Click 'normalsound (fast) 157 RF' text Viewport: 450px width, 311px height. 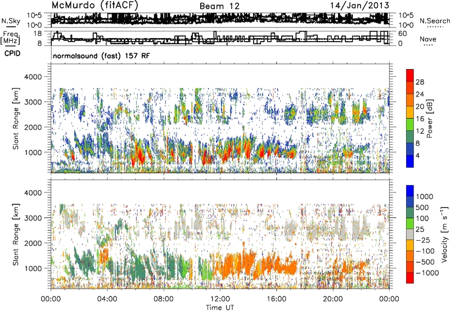101,56
